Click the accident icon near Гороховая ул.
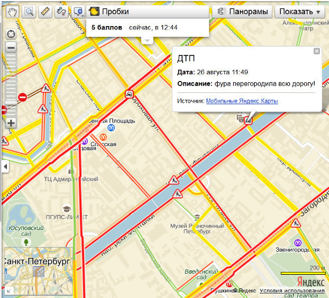This screenshot has width=329, height=298. [129, 94]
